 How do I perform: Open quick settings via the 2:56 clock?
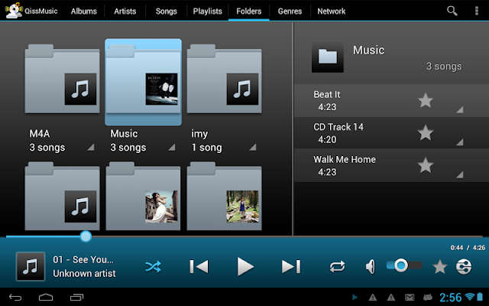(450, 298)
